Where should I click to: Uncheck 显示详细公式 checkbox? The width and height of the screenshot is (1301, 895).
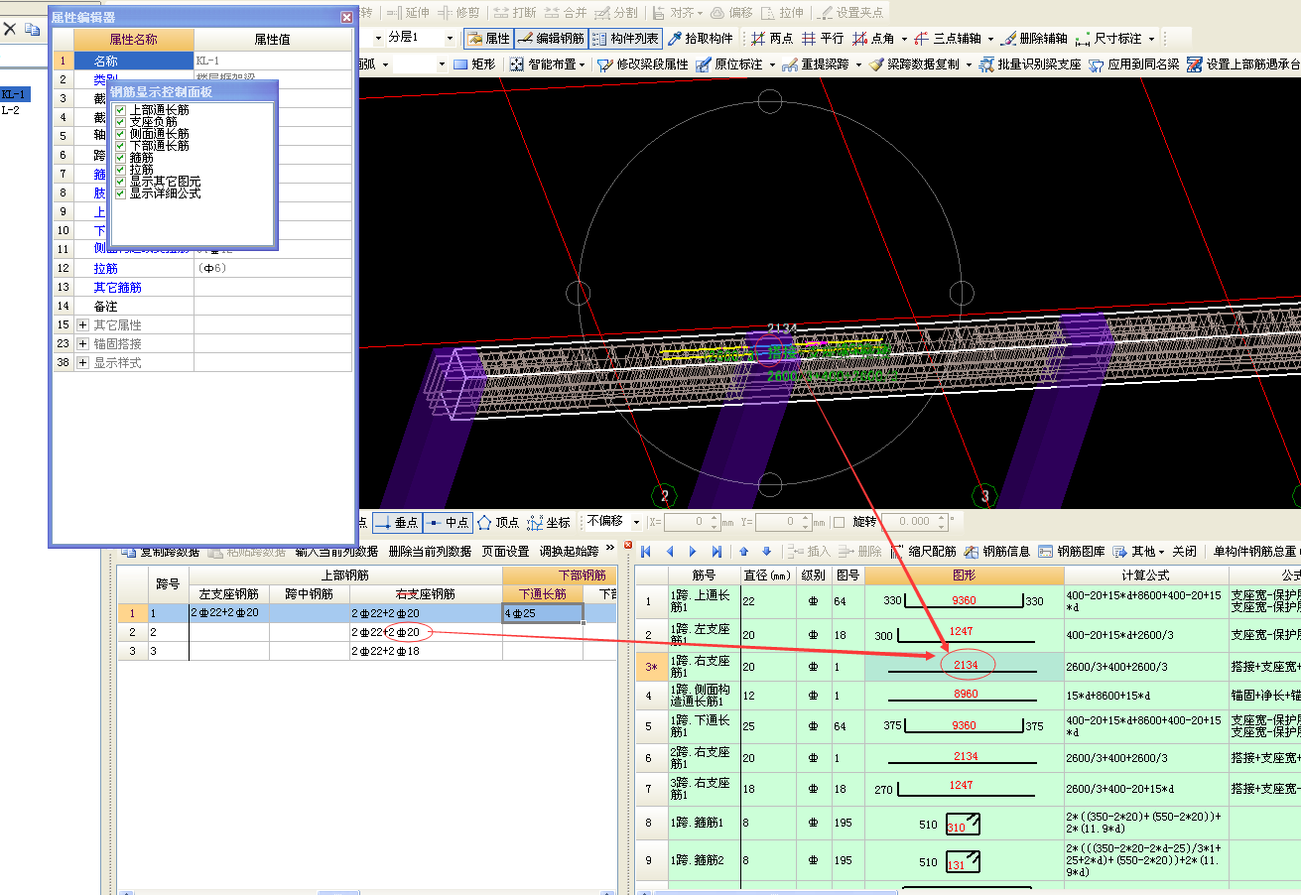pyautogui.click(x=120, y=193)
